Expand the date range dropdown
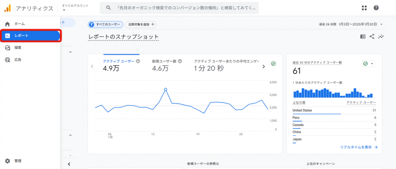This screenshot has width=396, height=169. pyautogui.click(x=381, y=24)
